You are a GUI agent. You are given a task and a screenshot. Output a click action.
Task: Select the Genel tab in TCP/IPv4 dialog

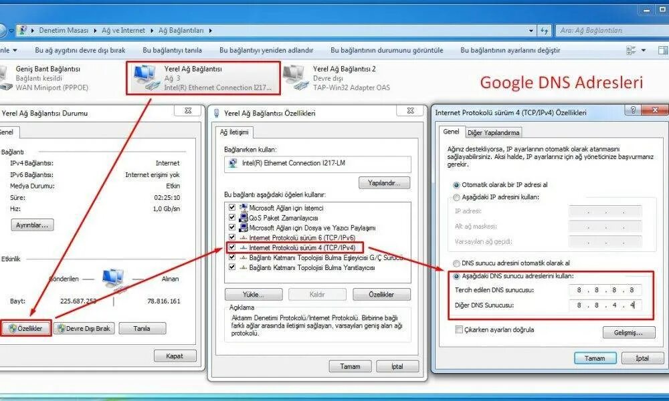coord(451,132)
